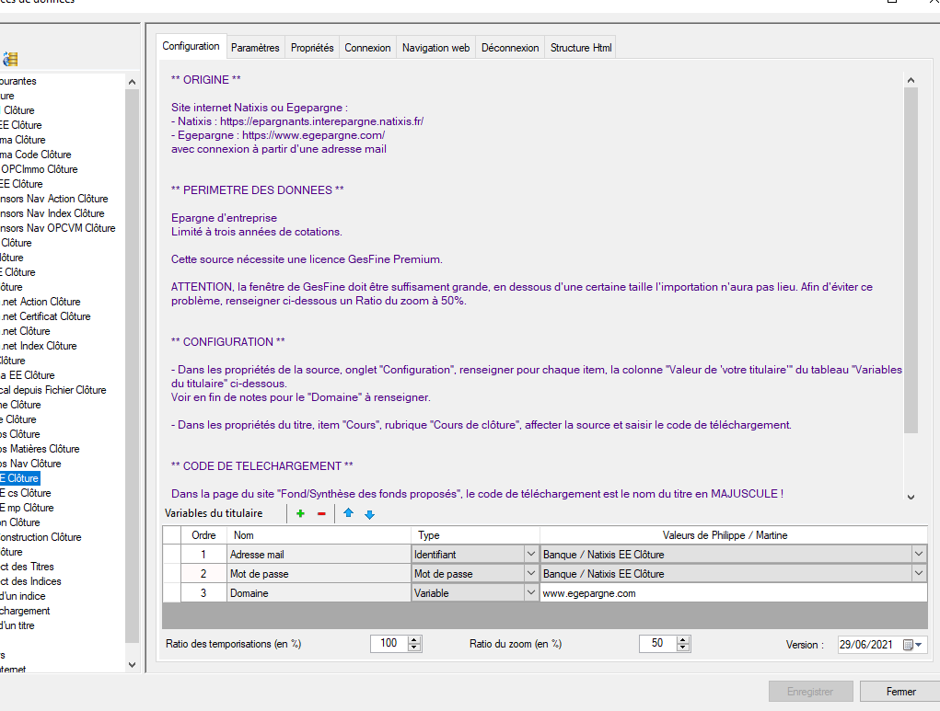Switch to the Paramètres tab
This screenshot has width=940, height=711.
coord(255,48)
